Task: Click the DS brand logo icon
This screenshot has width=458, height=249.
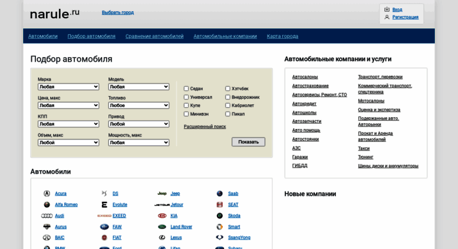Action: [104, 193]
